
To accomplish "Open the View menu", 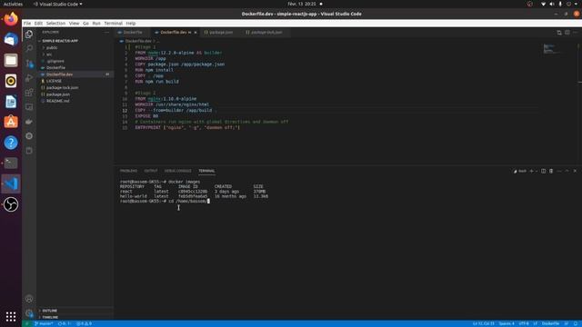I will (x=74, y=23).
